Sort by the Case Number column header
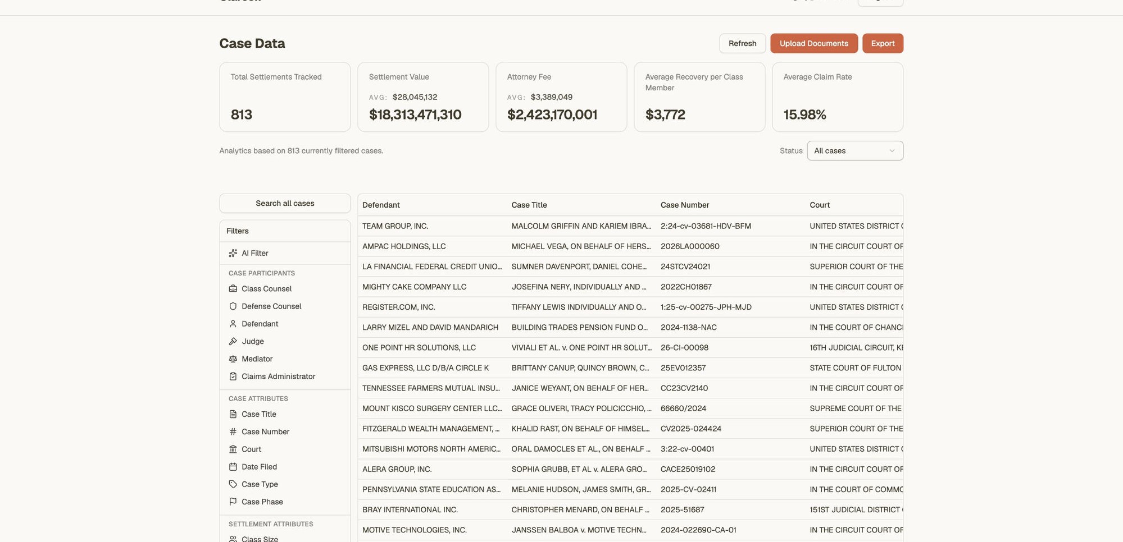 click(685, 205)
